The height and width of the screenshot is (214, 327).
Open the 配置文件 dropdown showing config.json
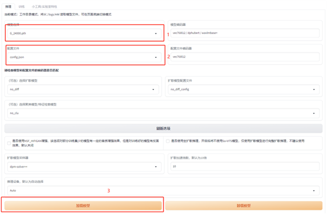point(84,57)
